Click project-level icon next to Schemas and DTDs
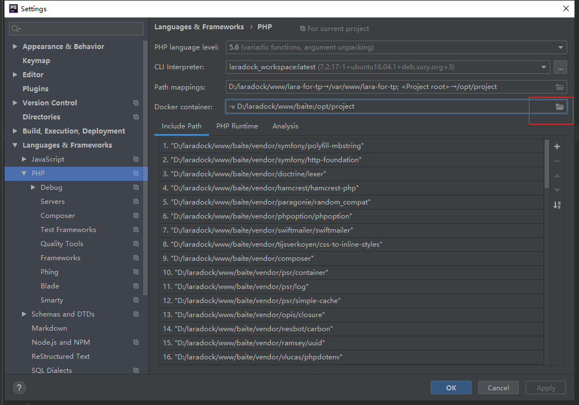This screenshot has height=405, width=579. 136,314
